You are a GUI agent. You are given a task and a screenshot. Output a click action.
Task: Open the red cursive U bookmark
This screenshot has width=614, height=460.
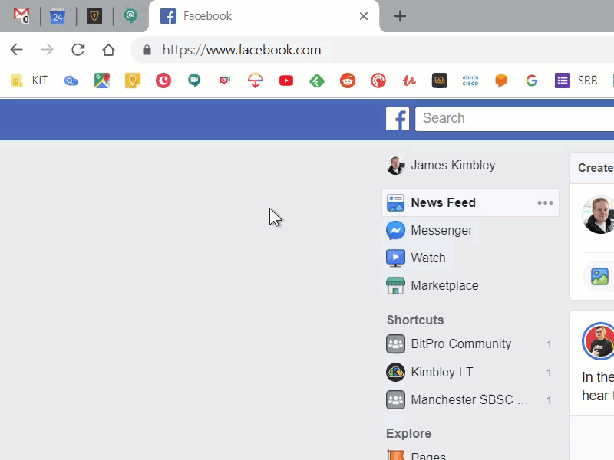[409, 80]
